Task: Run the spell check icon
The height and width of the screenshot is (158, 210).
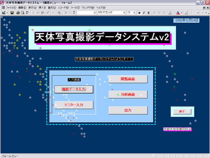Action: 28,13
